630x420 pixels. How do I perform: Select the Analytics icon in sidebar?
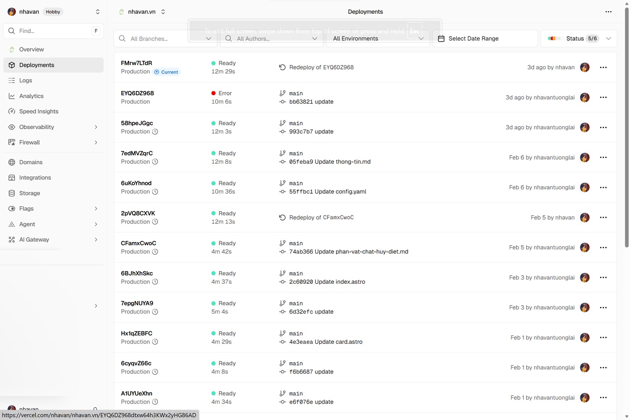pyautogui.click(x=12, y=96)
